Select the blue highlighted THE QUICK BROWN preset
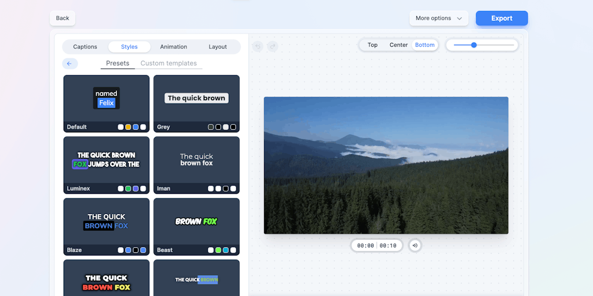Image resolution: width=593 pixels, height=296 pixels. coord(196,278)
